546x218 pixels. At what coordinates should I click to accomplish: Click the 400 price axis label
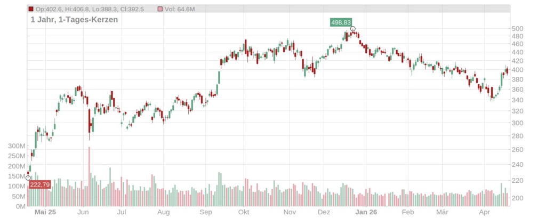(x=518, y=70)
